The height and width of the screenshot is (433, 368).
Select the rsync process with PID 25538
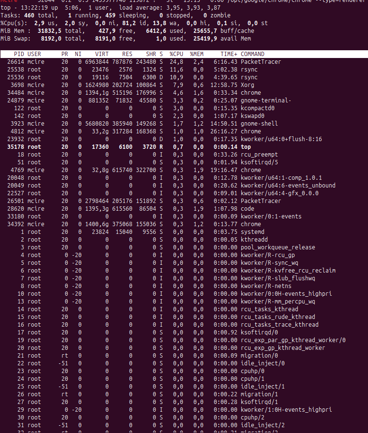coord(249,70)
